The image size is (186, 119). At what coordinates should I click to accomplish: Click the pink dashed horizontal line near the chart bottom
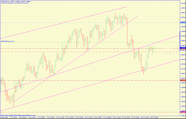pos(90,112)
